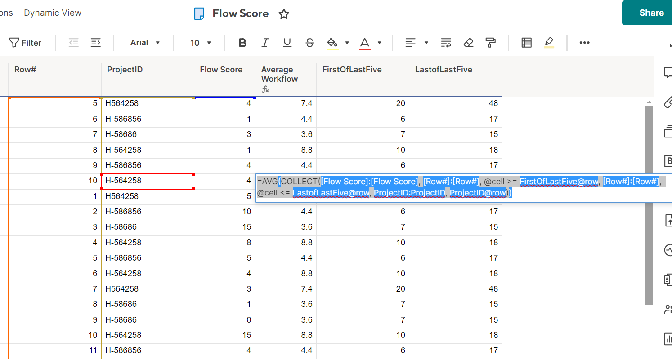672x359 pixels.
Task: Click the fill bucket background color icon
Action: [332, 43]
